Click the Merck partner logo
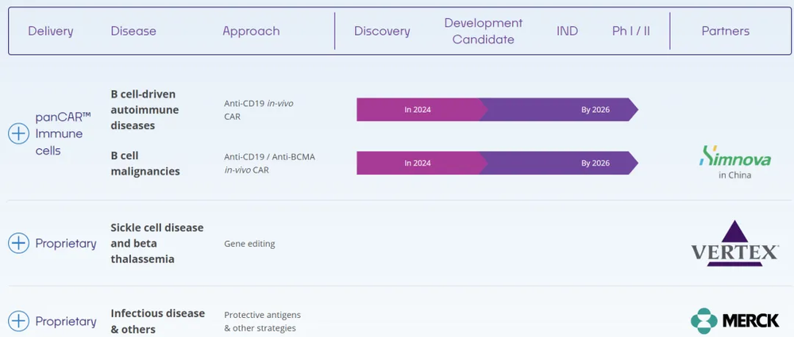 [734, 320]
